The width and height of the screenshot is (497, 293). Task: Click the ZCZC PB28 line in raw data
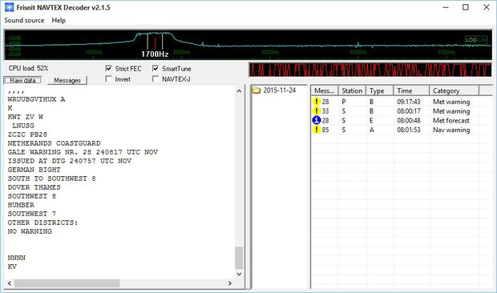tap(27, 134)
